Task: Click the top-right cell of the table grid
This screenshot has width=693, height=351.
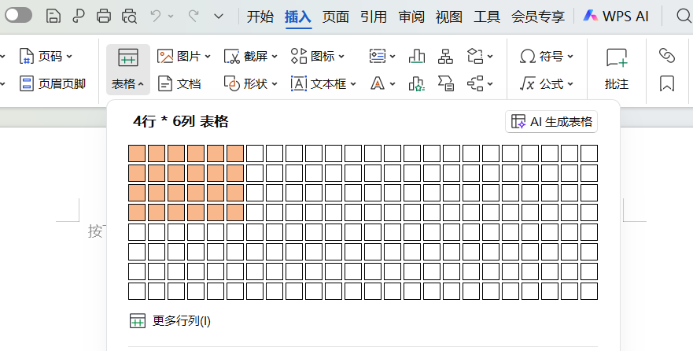Action: [x=589, y=153]
